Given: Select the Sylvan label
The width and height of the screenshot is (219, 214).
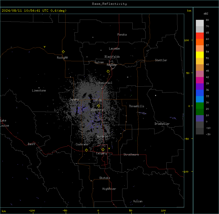Looking at the screenshot, I should (x=99, y=62).
